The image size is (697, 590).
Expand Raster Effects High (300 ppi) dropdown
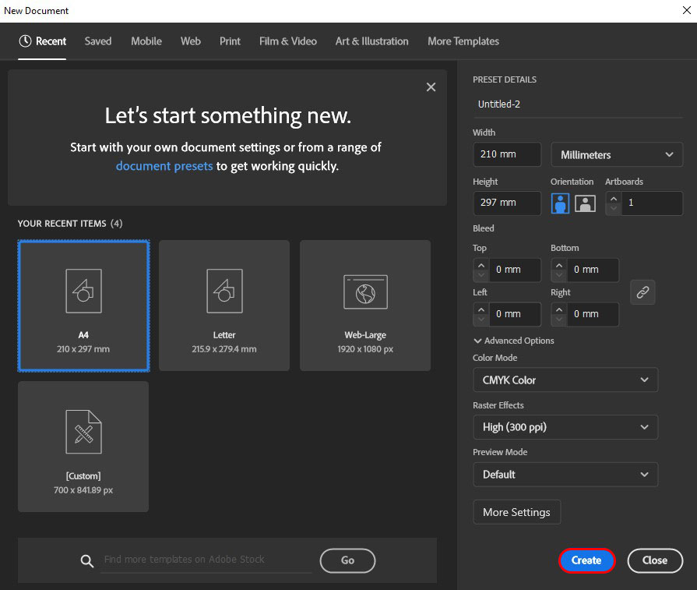click(x=565, y=427)
